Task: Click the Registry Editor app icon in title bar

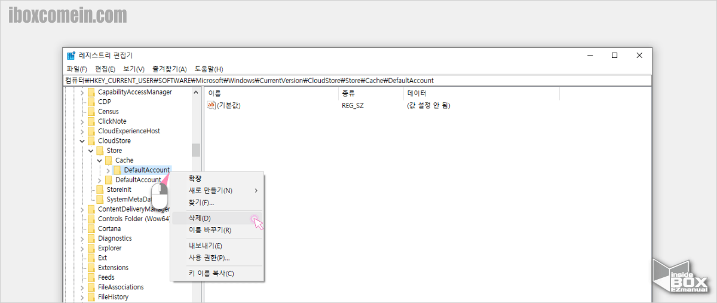Action: point(71,56)
